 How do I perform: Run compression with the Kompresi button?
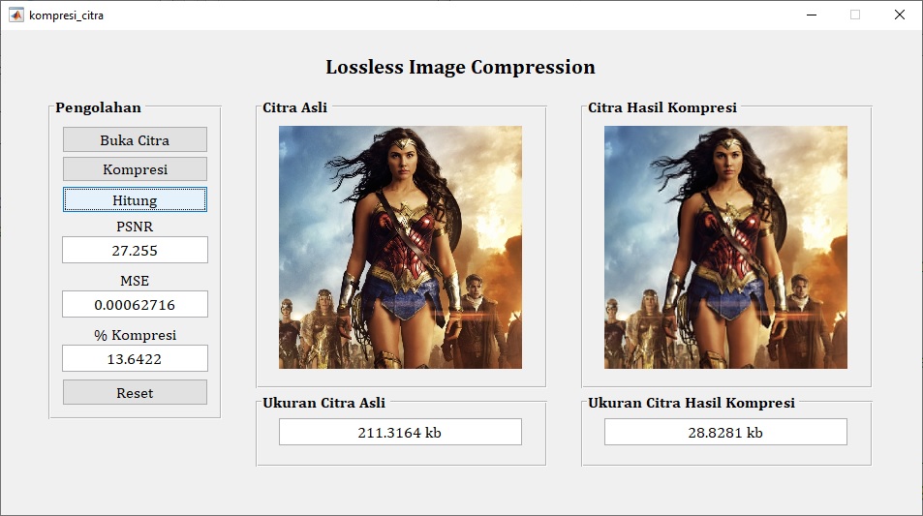[x=135, y=169]
